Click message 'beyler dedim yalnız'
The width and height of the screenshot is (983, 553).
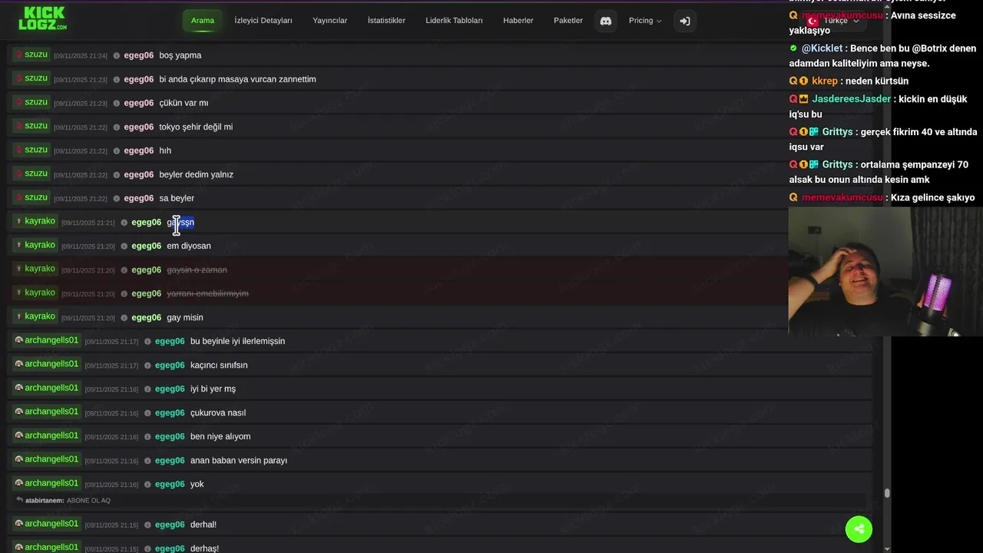pyautogui.click(x=196, y=174)
